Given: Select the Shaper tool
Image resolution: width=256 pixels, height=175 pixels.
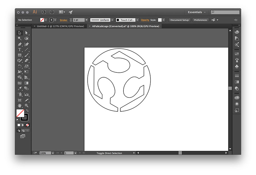Looking at the screenshot, I should coord(20,61).
